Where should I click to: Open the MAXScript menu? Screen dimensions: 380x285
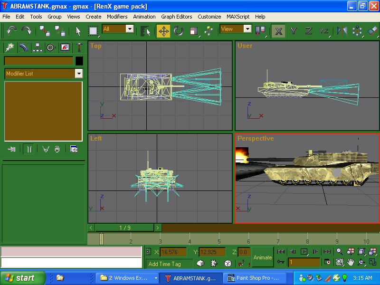[237, 17]
